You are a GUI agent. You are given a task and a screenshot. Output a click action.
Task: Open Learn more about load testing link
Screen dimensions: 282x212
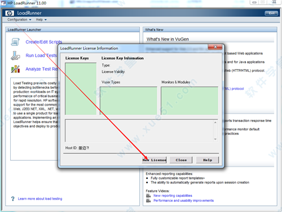pos(40,199)
